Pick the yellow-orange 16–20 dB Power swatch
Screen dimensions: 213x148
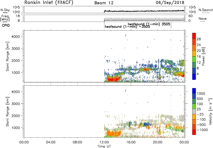(x=194, y=53)
